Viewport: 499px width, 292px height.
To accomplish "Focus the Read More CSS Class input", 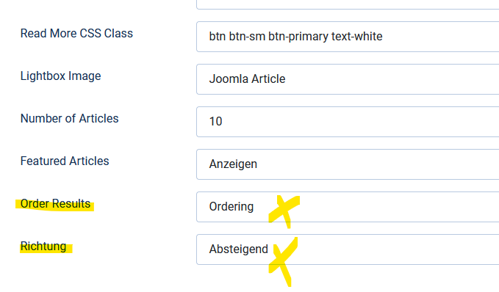I will tap(348, 37).
